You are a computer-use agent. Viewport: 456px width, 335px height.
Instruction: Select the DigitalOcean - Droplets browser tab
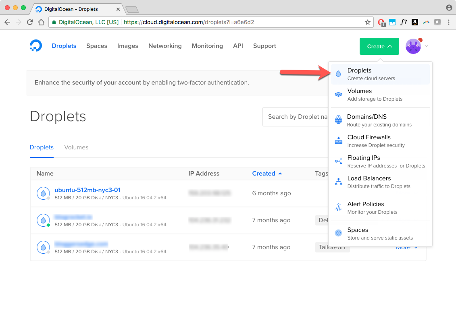[x=77, y=9]
